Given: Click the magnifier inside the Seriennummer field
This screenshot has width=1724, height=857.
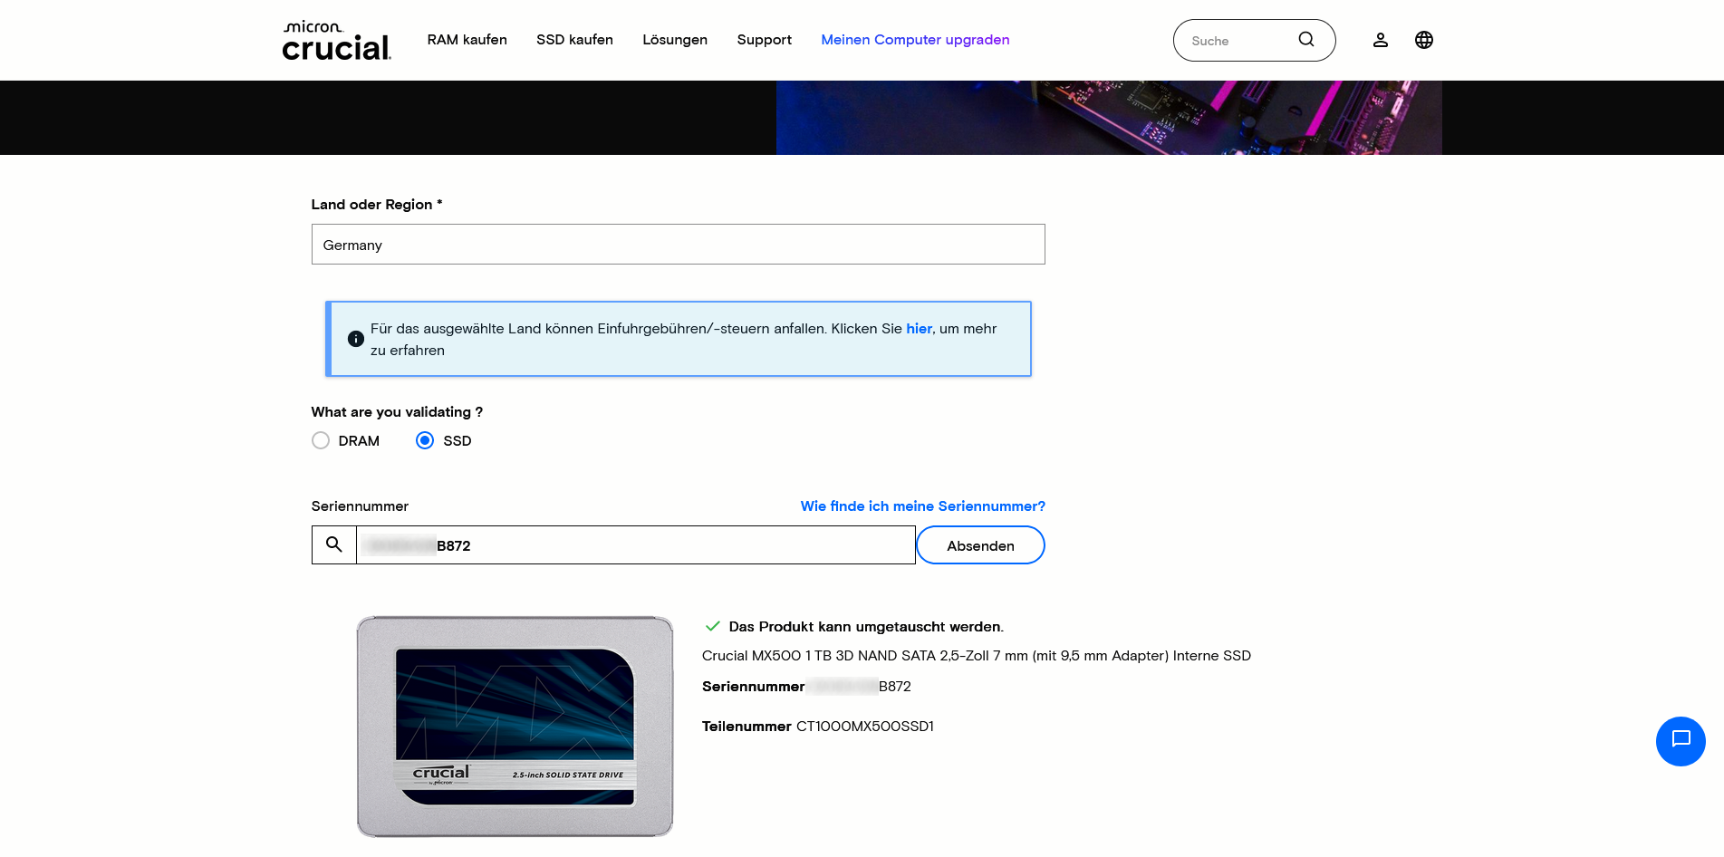Looking at the screenshot, I should 333,544.
